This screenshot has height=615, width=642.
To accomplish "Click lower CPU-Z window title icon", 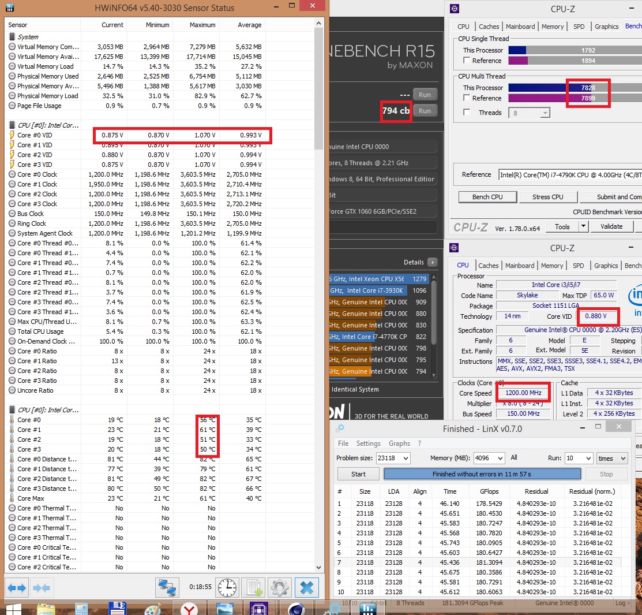I will click(453, 248).
